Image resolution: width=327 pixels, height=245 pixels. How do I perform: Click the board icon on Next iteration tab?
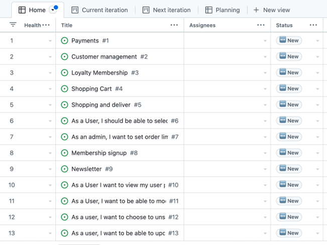click(146, 10)
